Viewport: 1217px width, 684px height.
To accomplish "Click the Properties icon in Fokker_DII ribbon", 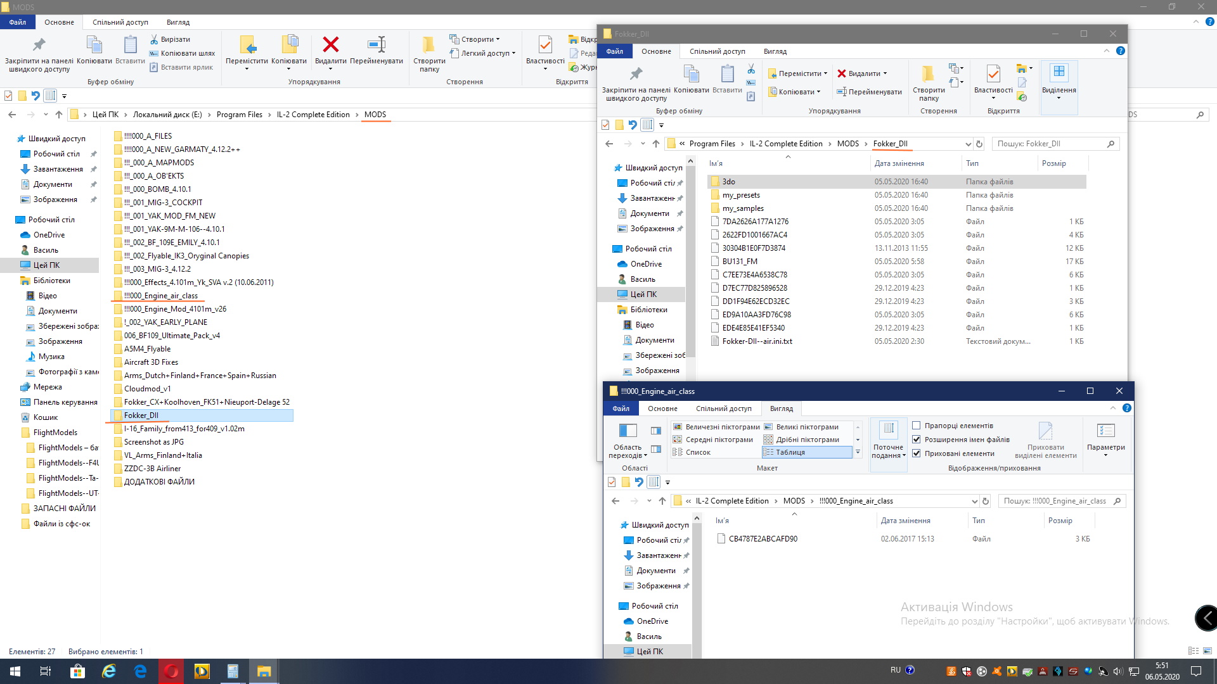I will point(993,74).
